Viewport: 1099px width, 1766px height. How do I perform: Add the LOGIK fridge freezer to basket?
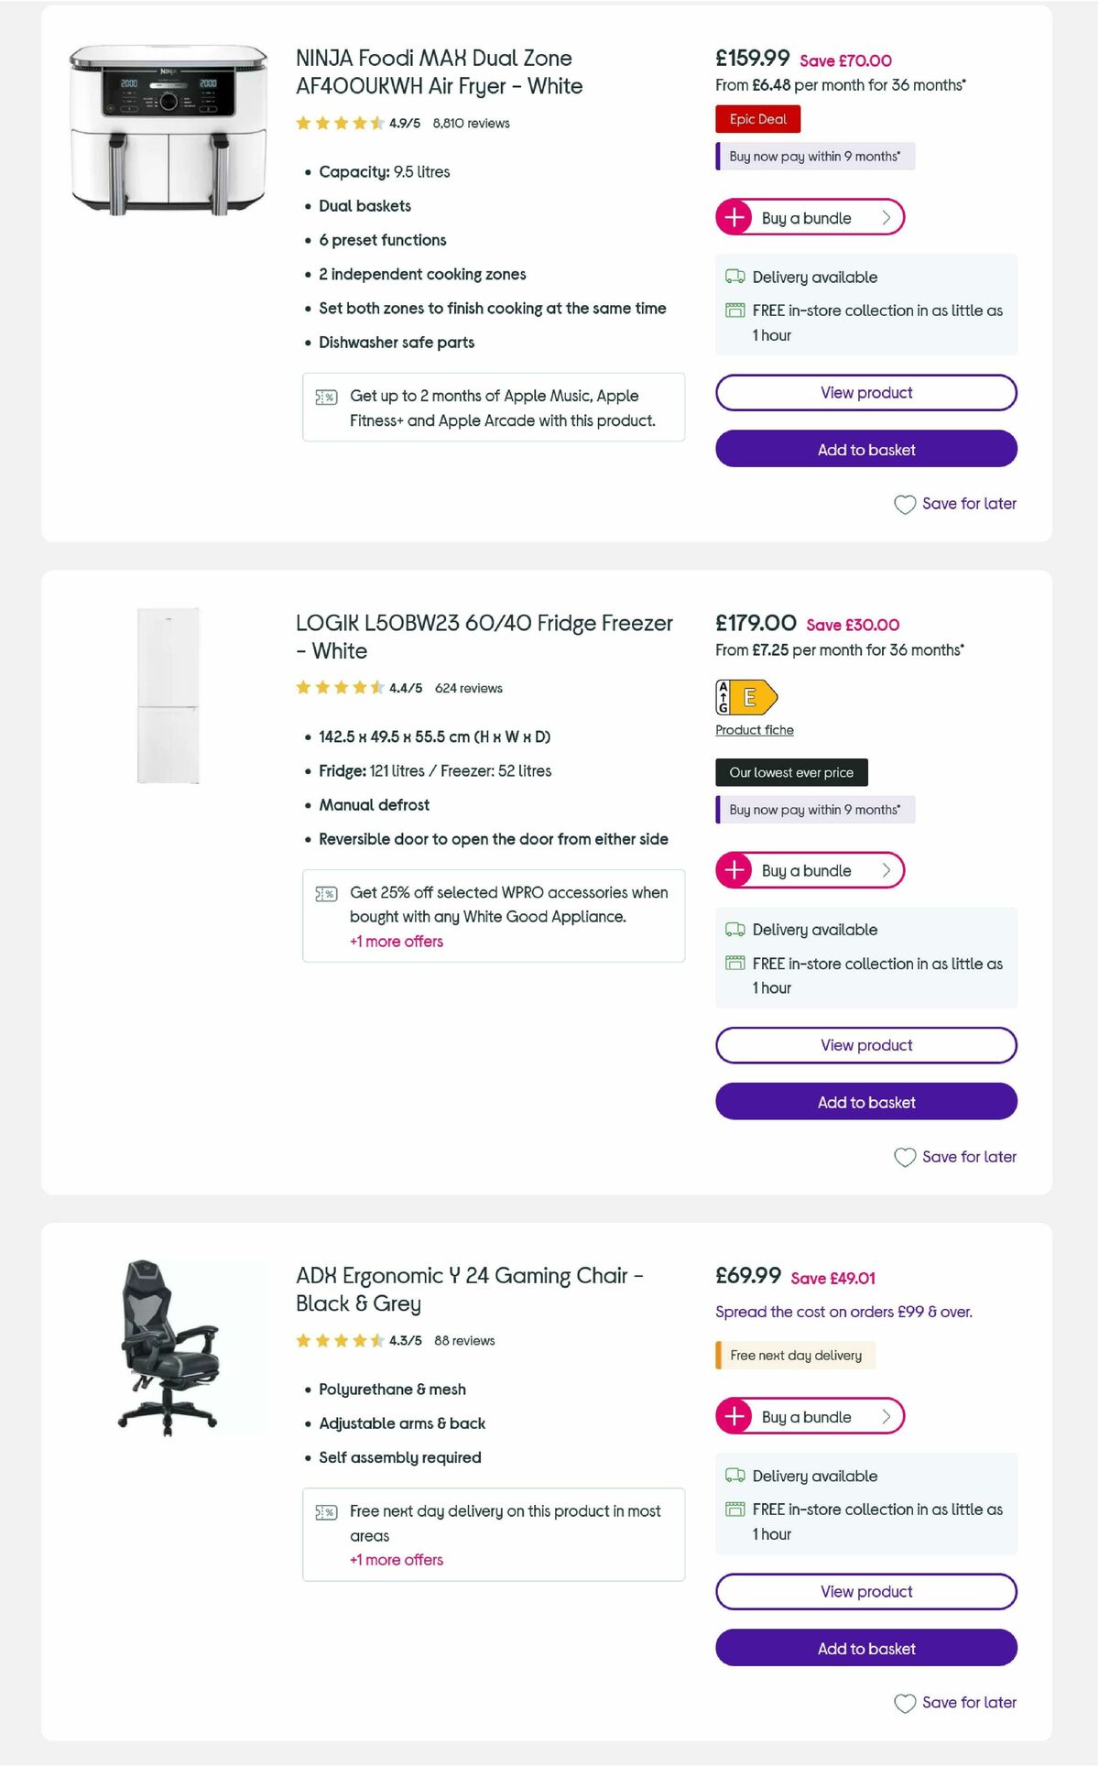coord(865,1102)
